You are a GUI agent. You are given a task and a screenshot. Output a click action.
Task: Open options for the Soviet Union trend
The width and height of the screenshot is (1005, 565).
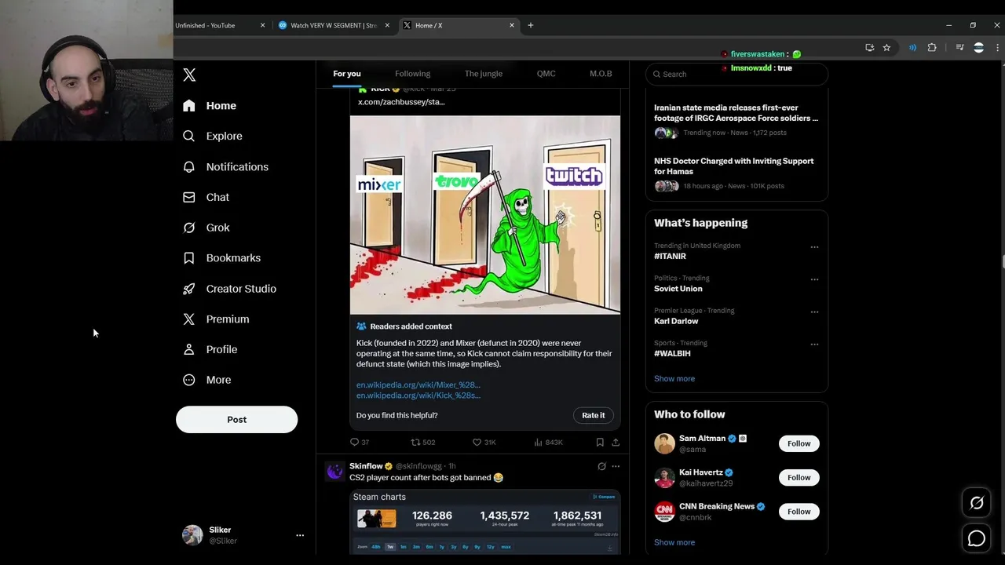[x=814, y=279]
